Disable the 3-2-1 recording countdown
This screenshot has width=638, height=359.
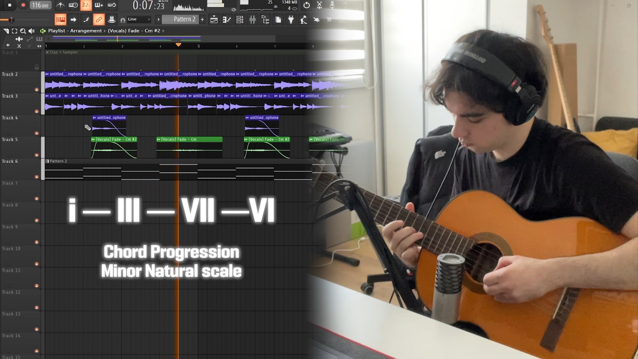(86, 5)
